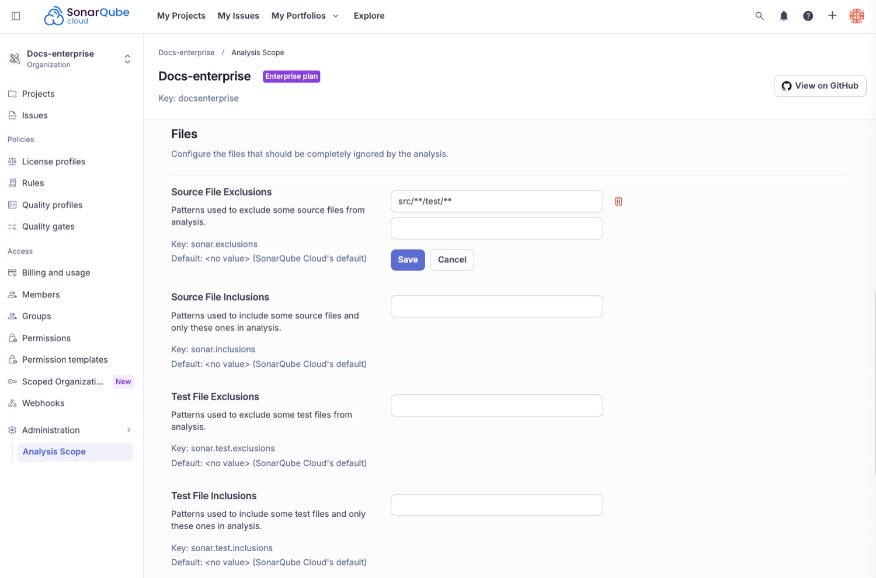Focus the Test File Exclusions field
Image resolution: width=876 pixels, height=578 pixels.
497,406
